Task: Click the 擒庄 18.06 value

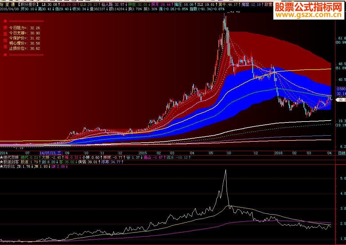Action: click(185, 4)
